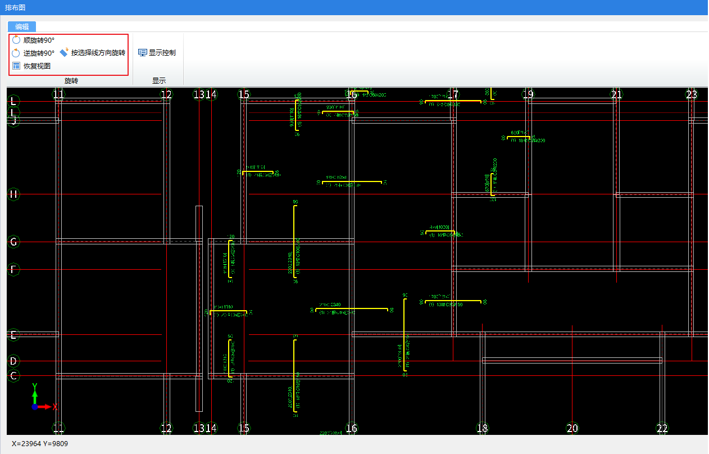Click the C axis label
This screenshot has width=709, height=454.
pos(13,375)
